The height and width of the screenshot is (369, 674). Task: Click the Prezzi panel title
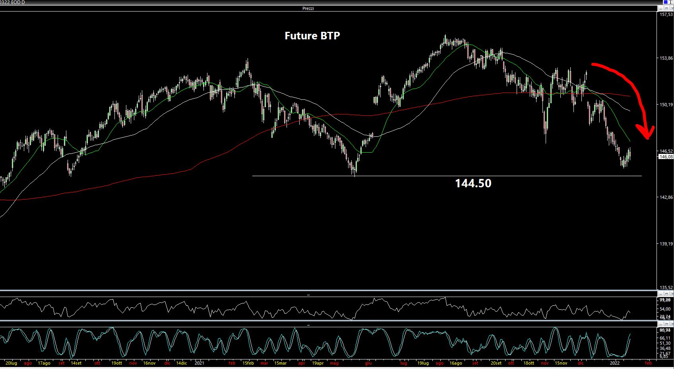(x=308, y=8)
